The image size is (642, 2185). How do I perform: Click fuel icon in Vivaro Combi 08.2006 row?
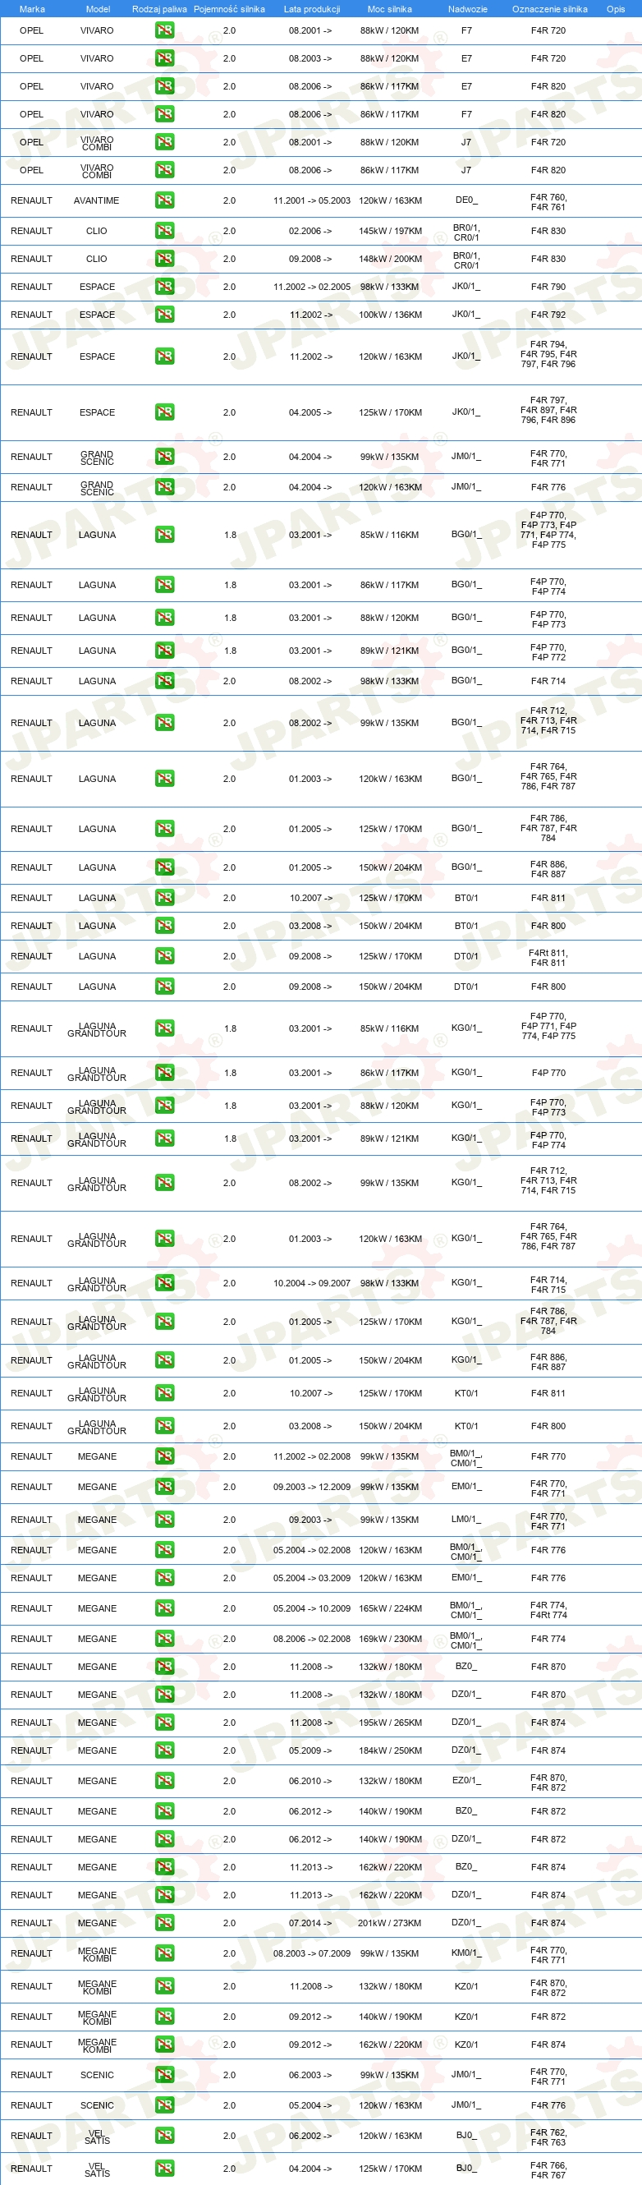point(164,171)
